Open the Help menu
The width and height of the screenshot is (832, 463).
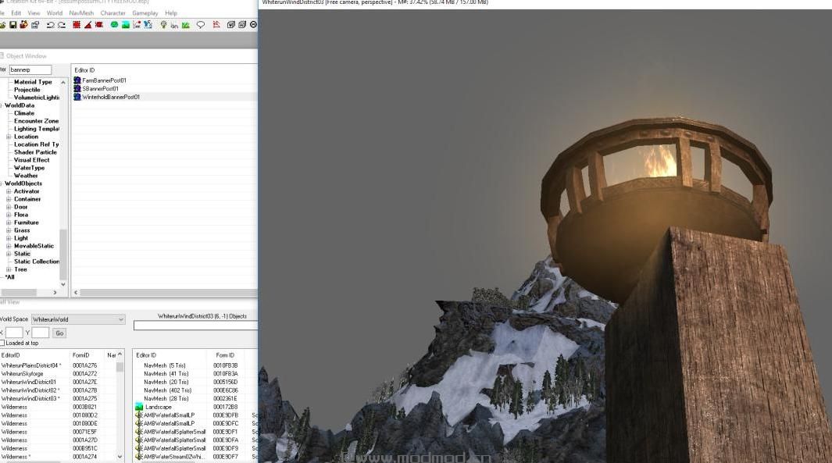click(171, 12)
